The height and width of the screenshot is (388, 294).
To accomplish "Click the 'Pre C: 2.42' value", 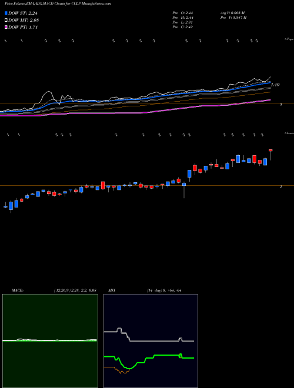I will [x=183, y=27].
